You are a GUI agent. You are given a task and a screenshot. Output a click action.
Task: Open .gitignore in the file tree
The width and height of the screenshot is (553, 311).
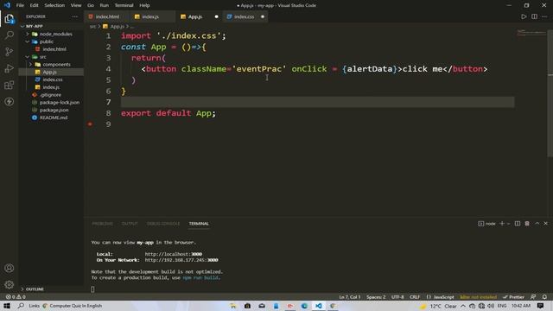click(51, 95)
